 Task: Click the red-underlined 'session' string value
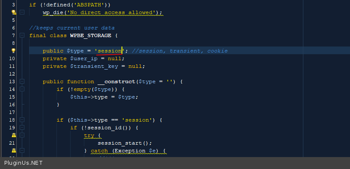pos(110,51)
